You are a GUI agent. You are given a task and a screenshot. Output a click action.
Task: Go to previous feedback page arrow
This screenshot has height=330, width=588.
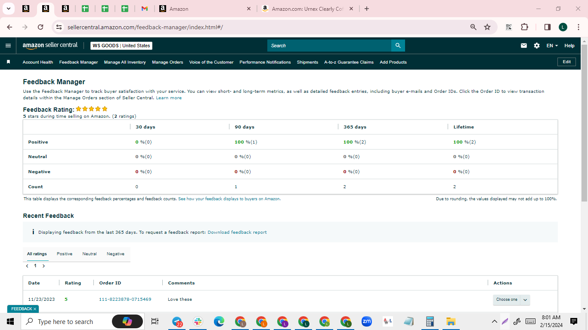(27, 266)
